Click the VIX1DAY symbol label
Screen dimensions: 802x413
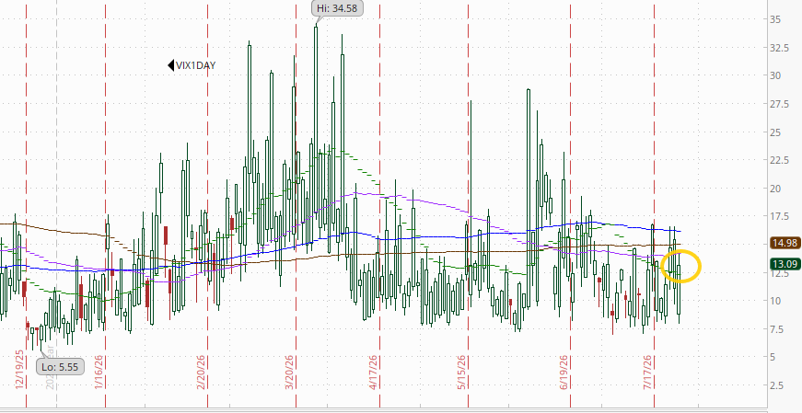pyautogui.click(x=195, y=65)
